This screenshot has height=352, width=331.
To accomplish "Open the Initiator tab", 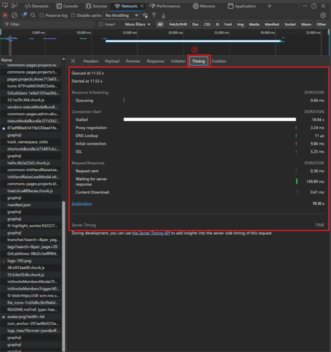I will click(x=178, y=61).
